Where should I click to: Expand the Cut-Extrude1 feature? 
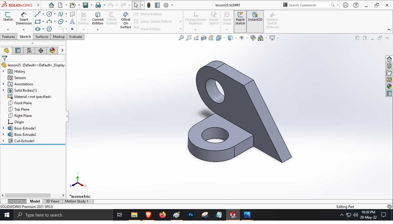[3, 141]
